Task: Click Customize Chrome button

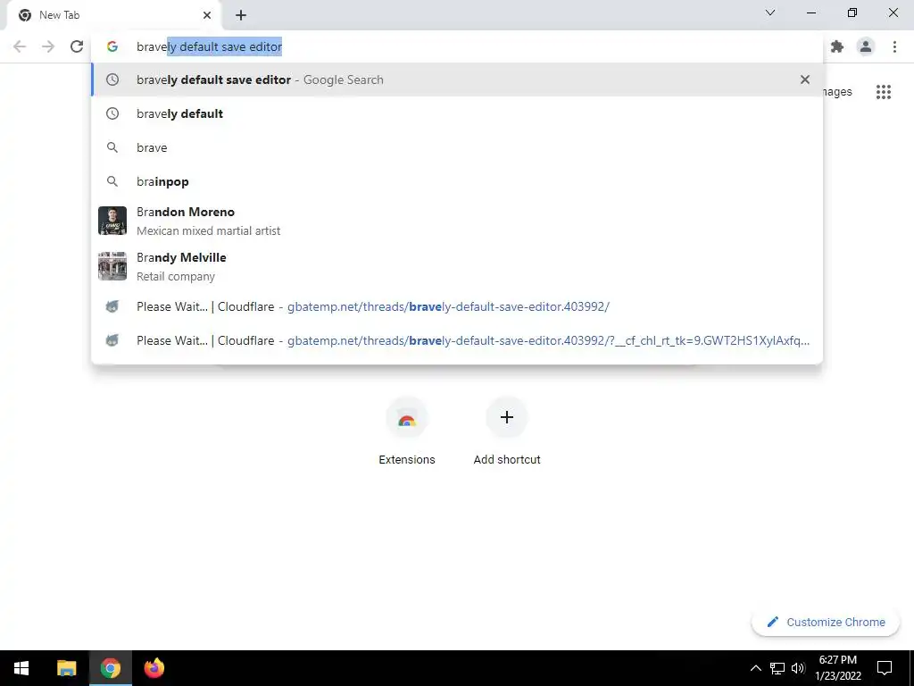Action: [826, 622]
